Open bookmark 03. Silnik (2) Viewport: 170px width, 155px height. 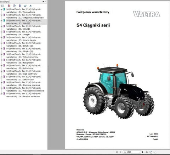tap(23, 28)
